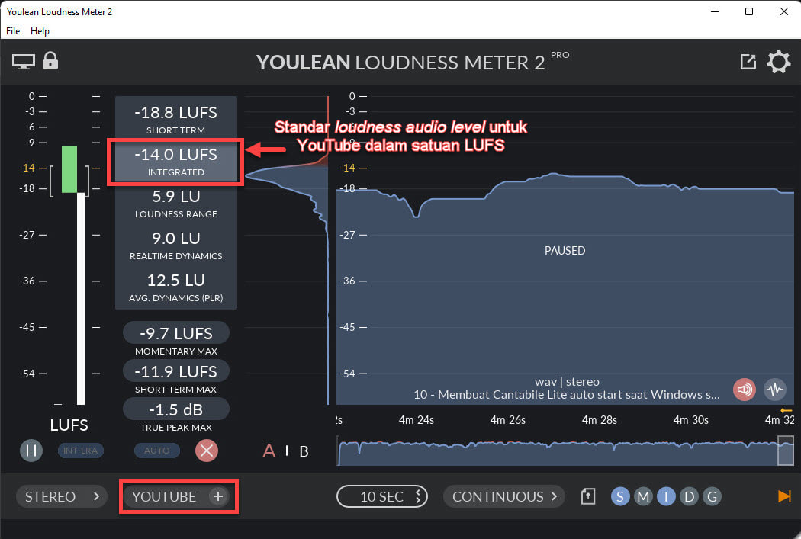The width and height of the screenshot is (801, 539).
Task: Pause the loudness measurement
Action: tap(31, 451)
